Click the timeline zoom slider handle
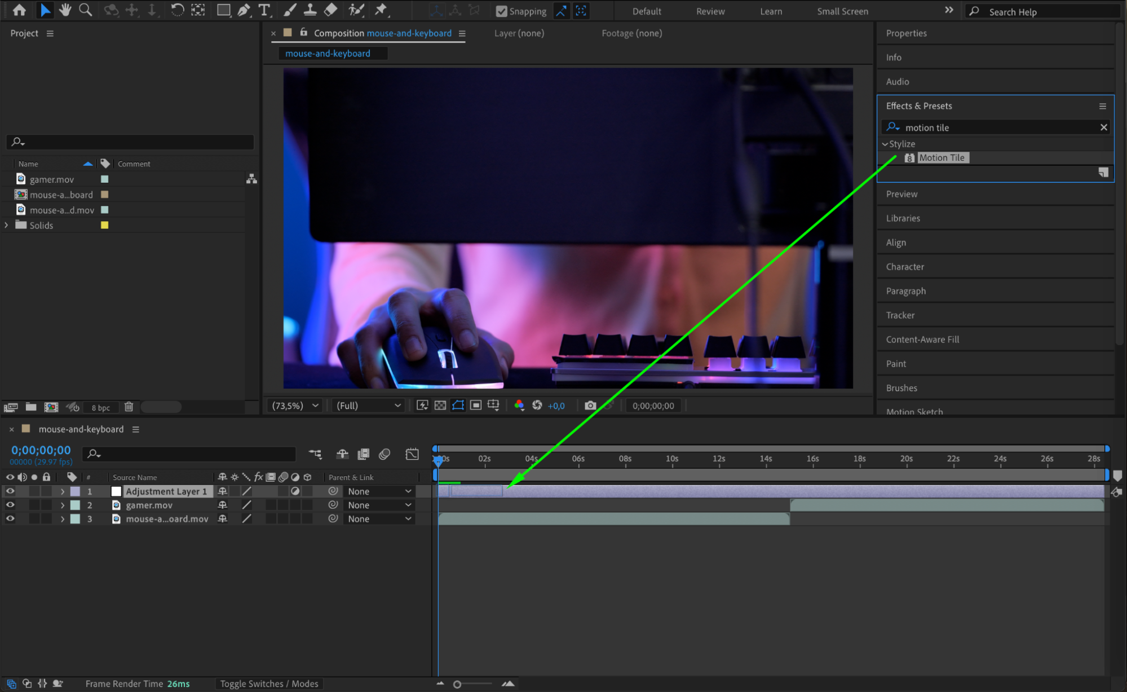 point(457,684)
